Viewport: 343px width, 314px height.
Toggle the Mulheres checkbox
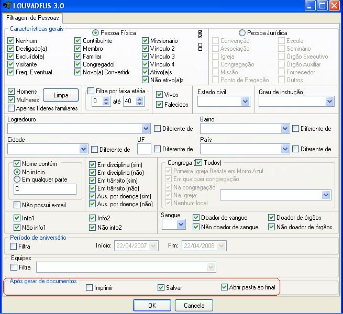(11, 100)
